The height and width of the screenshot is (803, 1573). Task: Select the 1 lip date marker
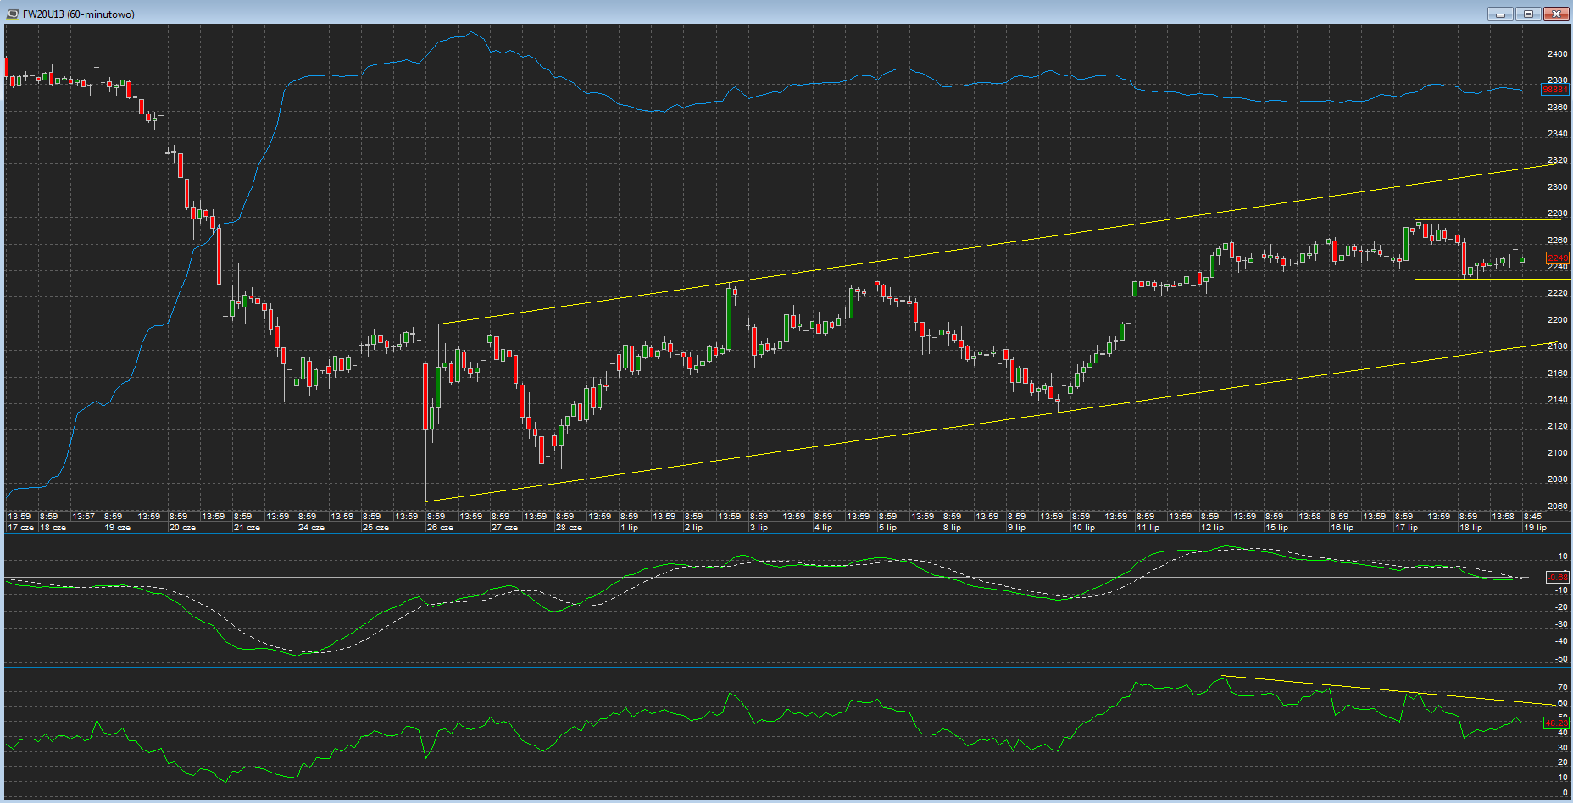click(629, 528)
